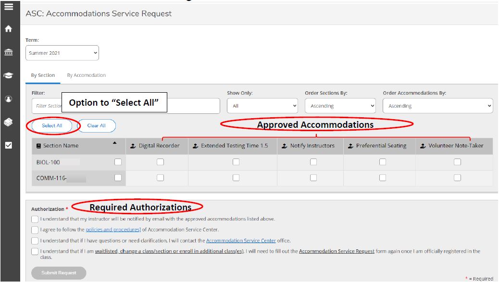Check Preferential Seating for COMM-116
This screenshot has width=499, height=282.
(x=382, y=178)
